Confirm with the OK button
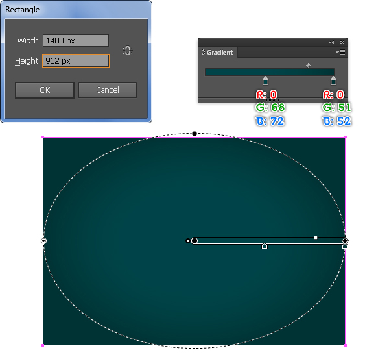This screenshot has height=357, width=389. tap(45, 90)
